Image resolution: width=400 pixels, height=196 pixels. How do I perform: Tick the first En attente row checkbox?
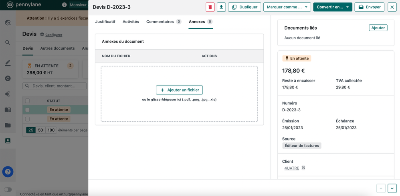tap(27, 110)
